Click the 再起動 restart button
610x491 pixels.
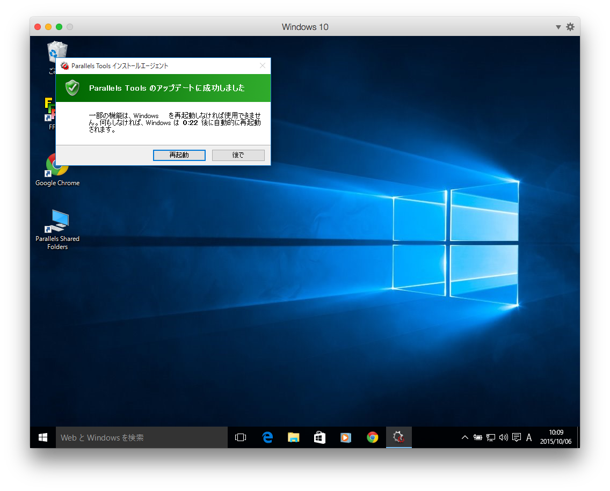pyautogui.click(x=179, y=155)
